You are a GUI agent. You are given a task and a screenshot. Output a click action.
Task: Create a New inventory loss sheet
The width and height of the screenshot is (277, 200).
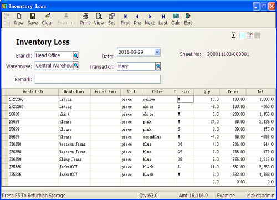[19, 19]
